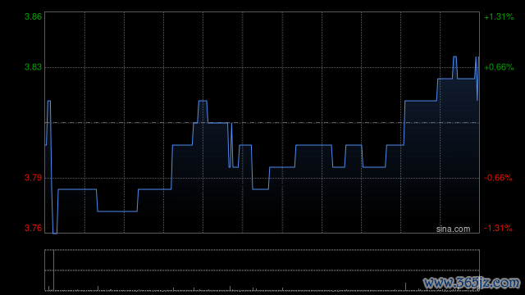Click the 3.76 price axis label
Screen dimensions: 525x295
(x=33, y=228)
